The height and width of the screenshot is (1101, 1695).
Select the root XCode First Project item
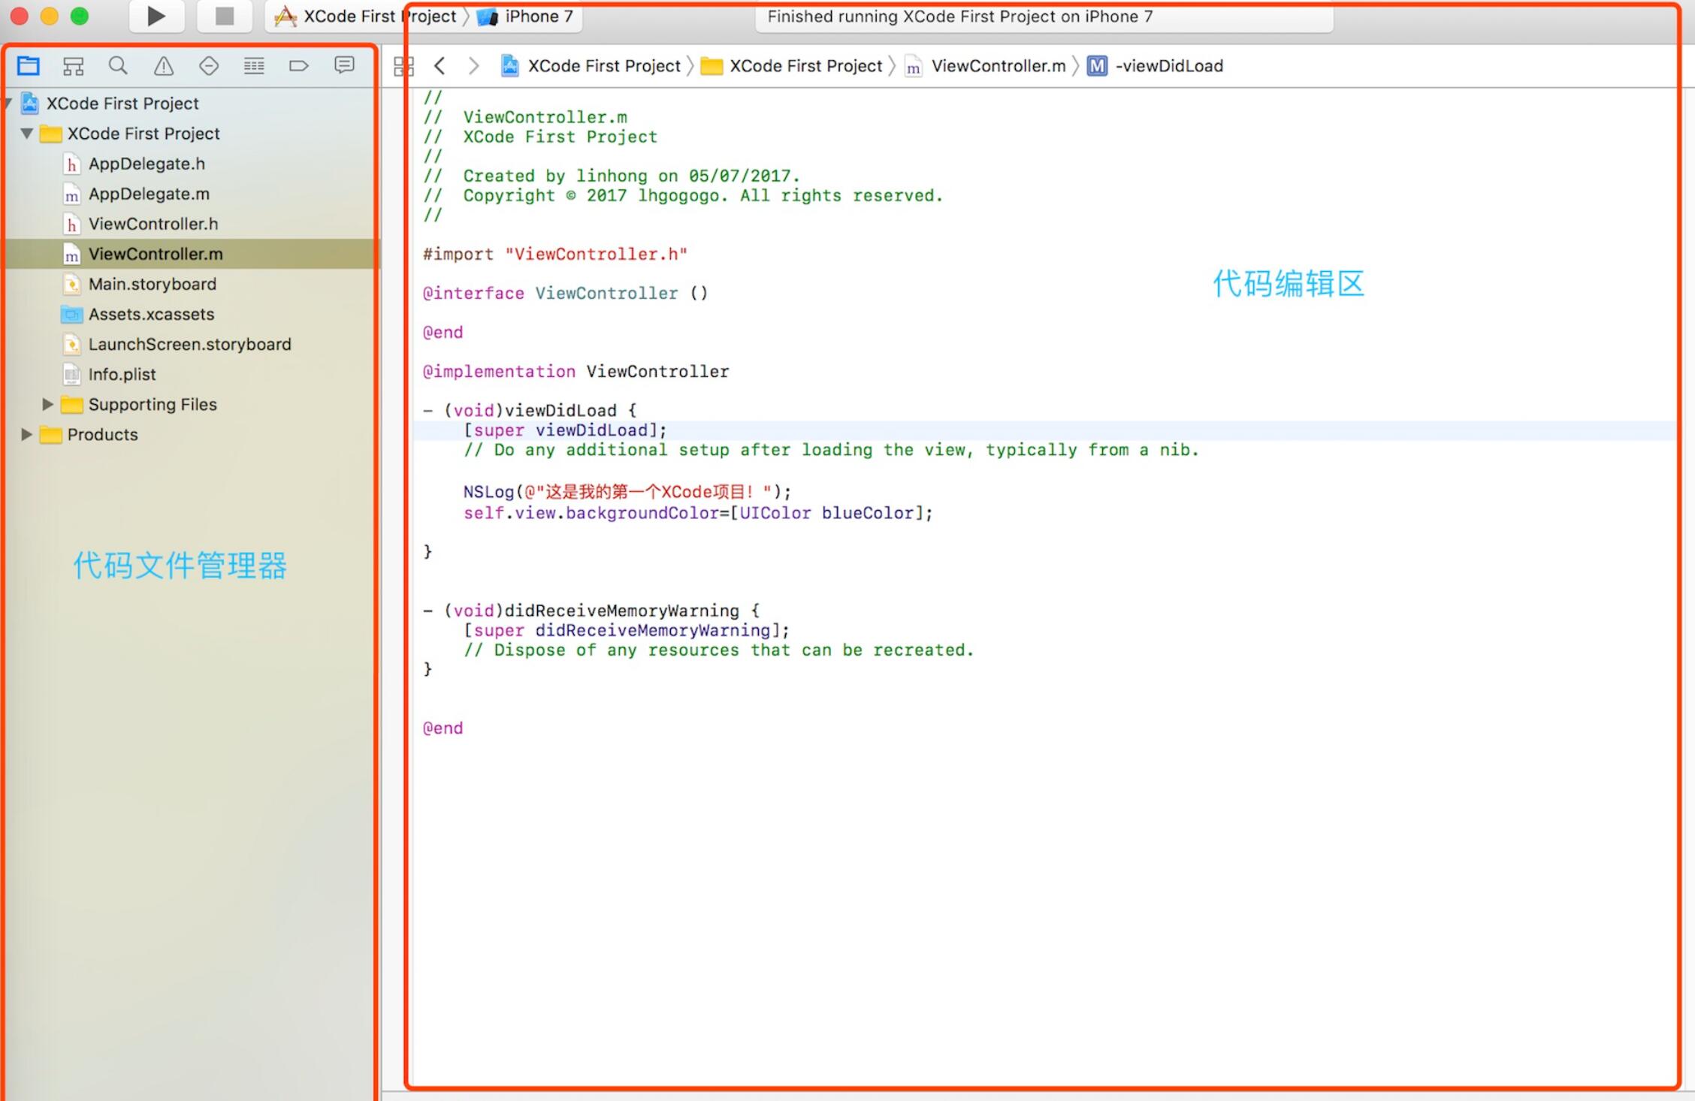click(x=122, y=103)
